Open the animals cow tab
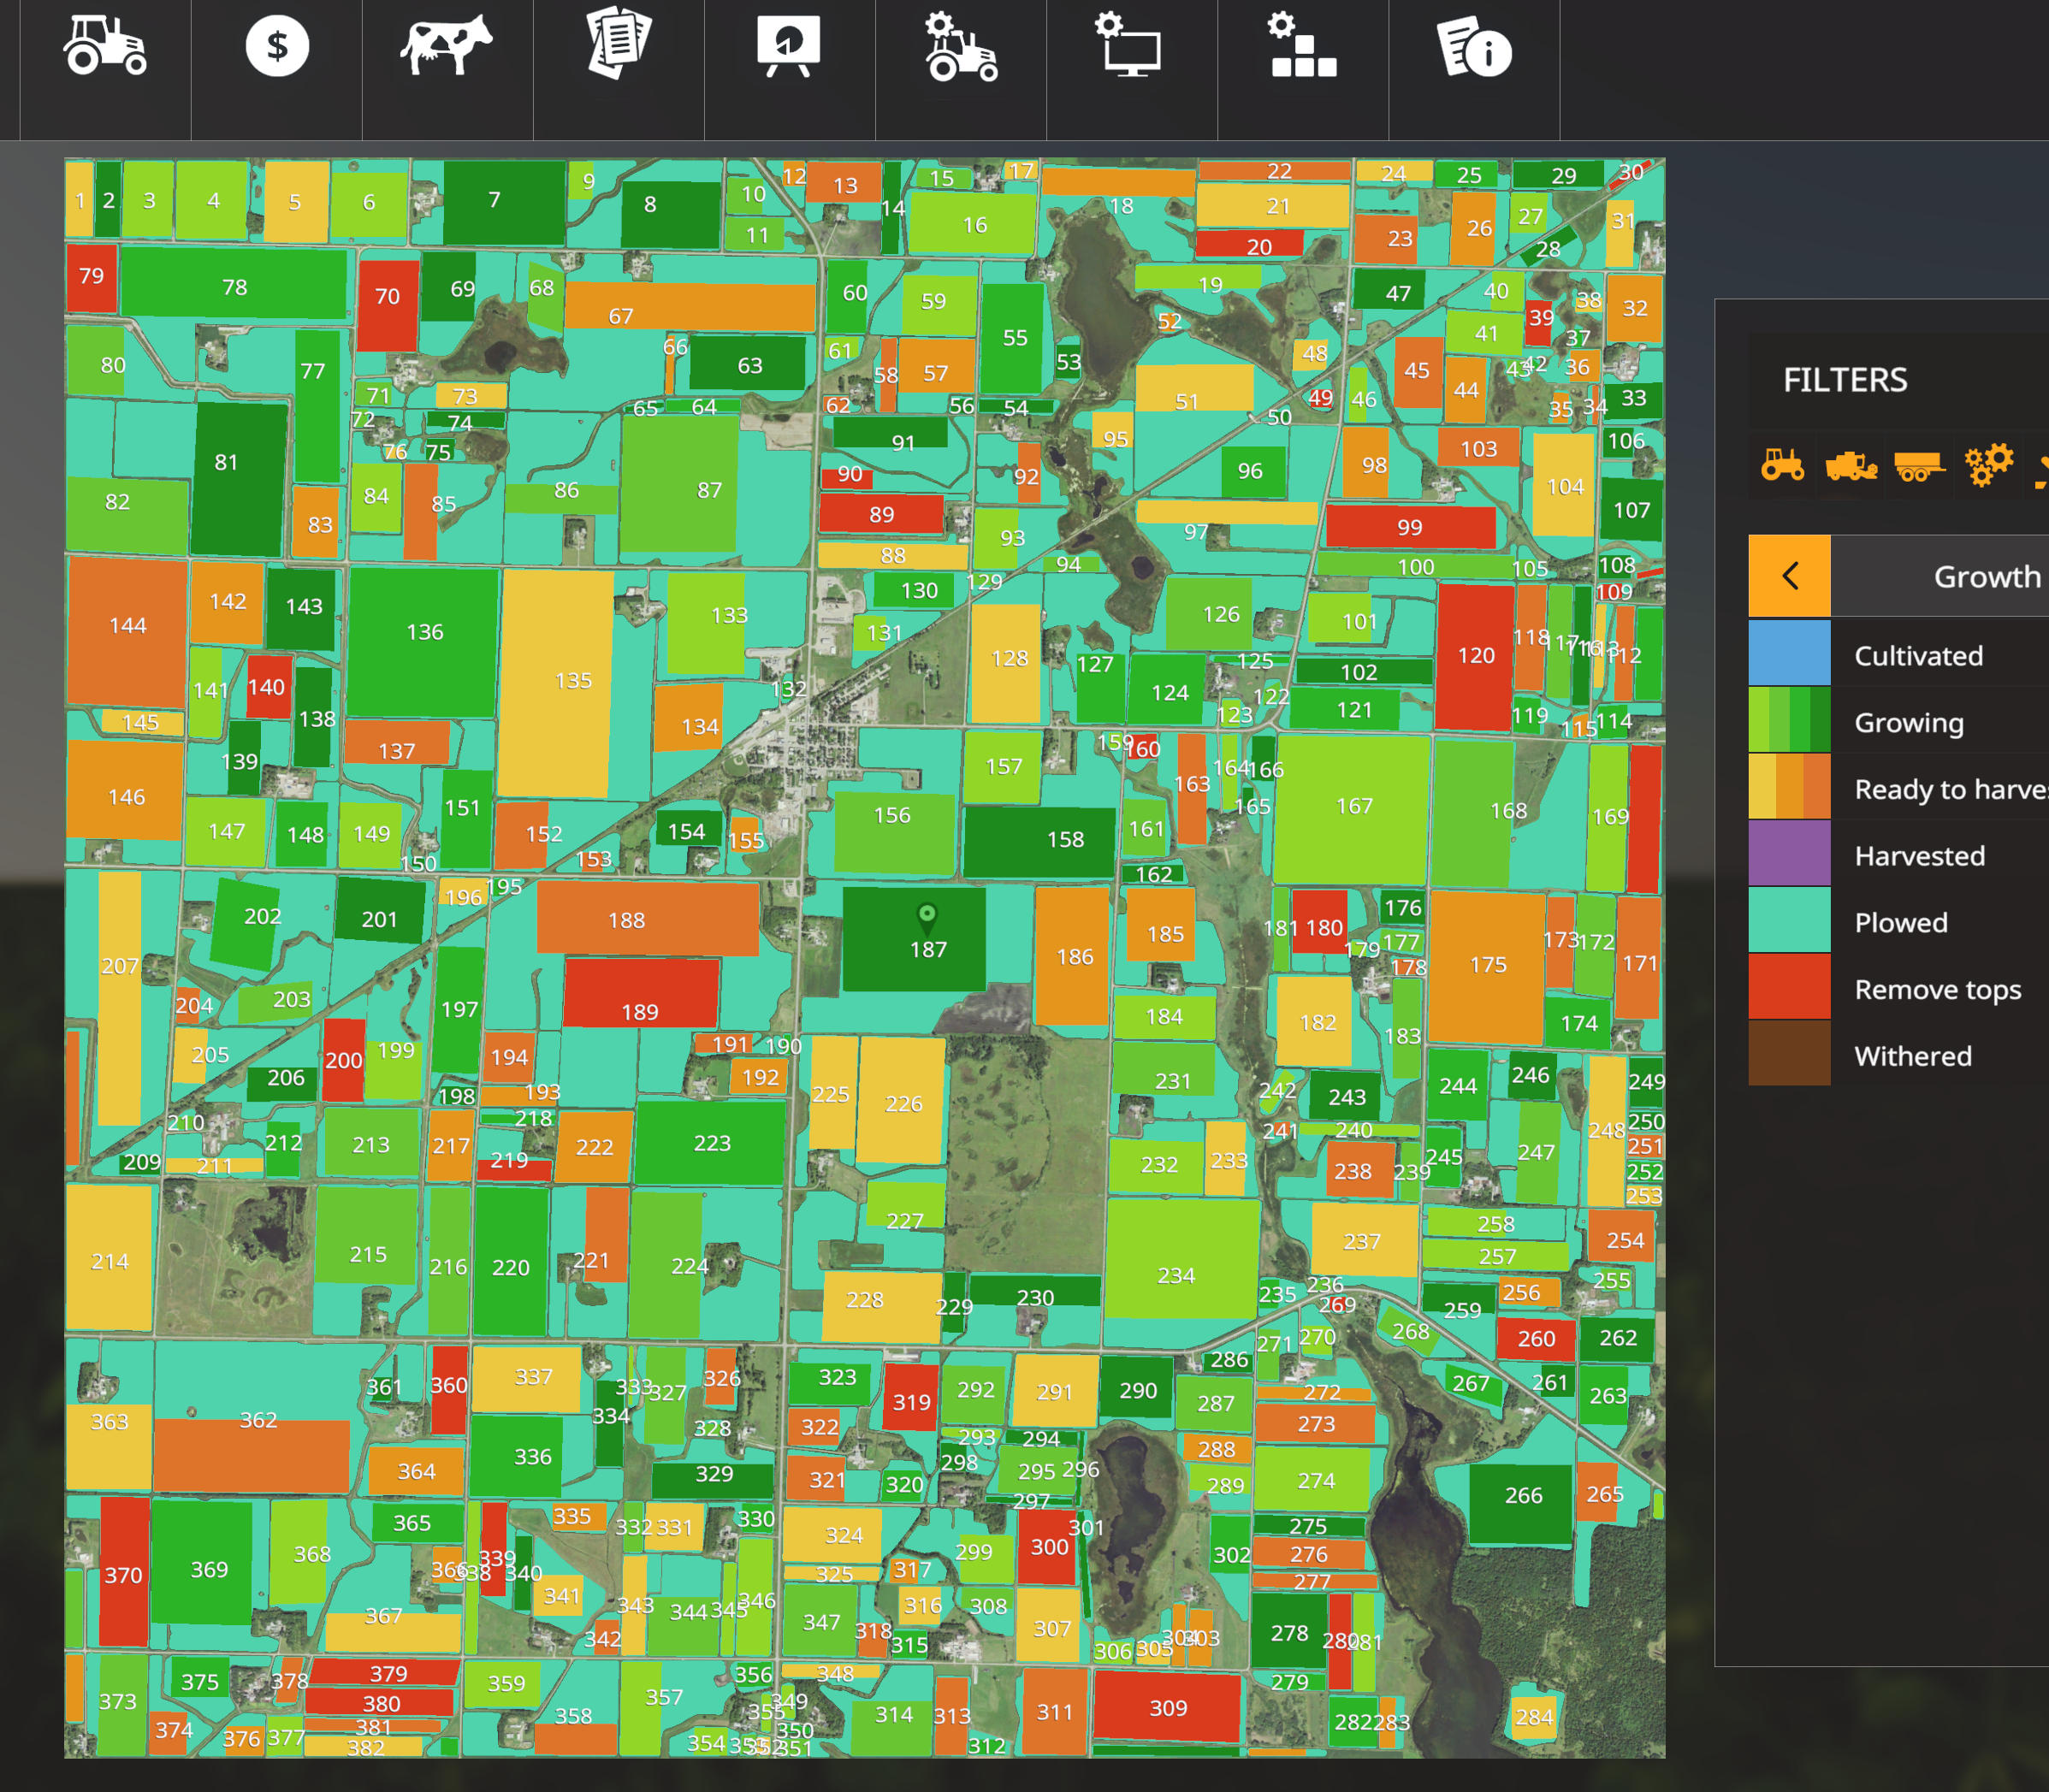The height and width of the screenshot is (1792, 2049). [x=447, y=47]
